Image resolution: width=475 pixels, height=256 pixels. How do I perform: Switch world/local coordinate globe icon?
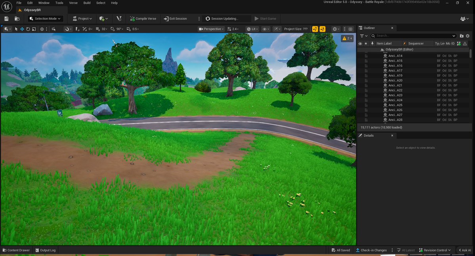(x=42, y=29)
